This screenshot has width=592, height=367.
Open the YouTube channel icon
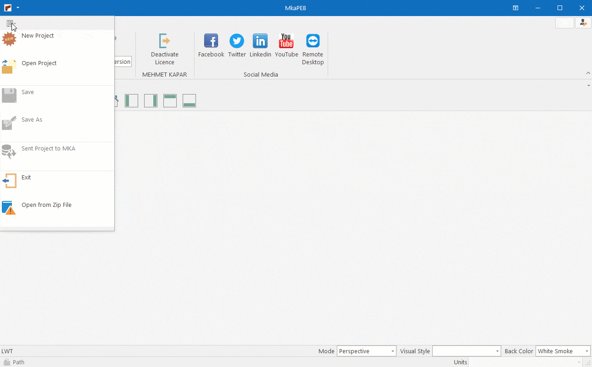click(x=286, y=41)
